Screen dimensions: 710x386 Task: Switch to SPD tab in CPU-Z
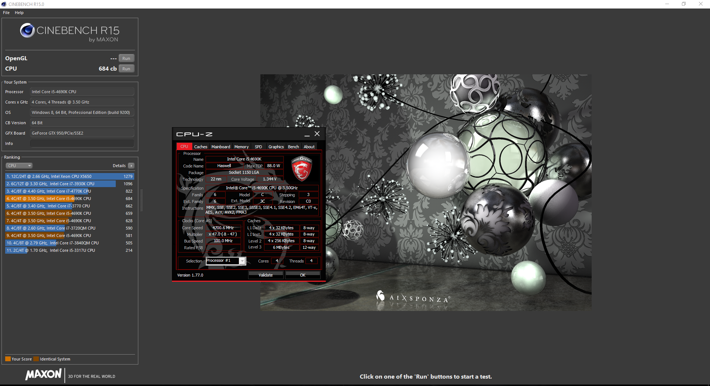258,147
